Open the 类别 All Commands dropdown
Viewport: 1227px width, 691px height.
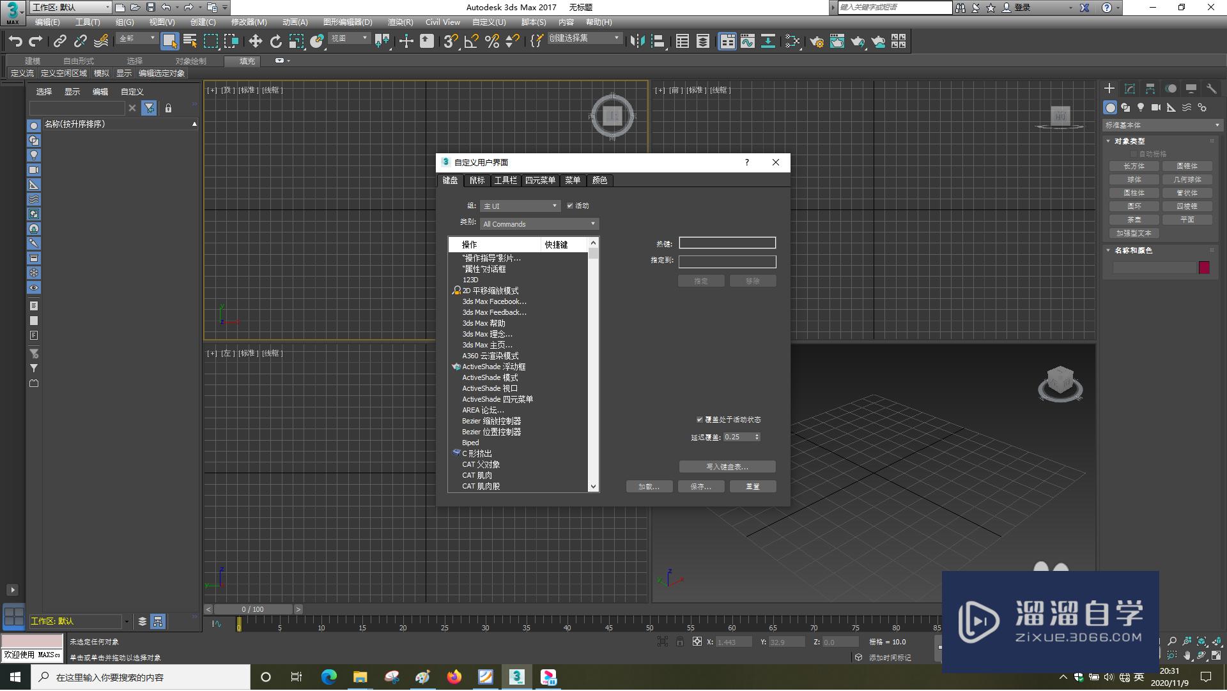[x=539, y=224]
